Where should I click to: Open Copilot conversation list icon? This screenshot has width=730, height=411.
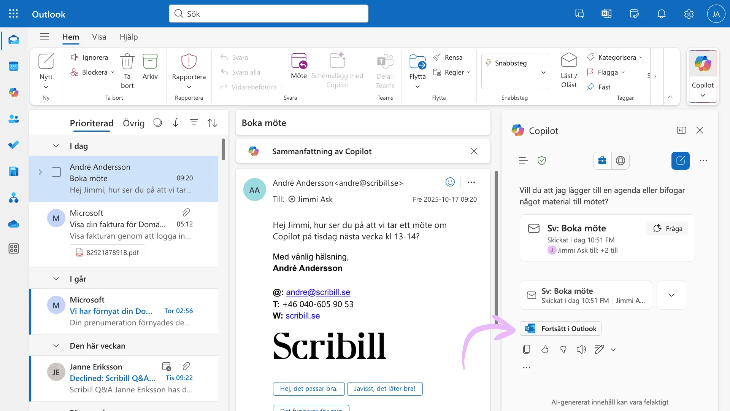[x=524, y=161]
